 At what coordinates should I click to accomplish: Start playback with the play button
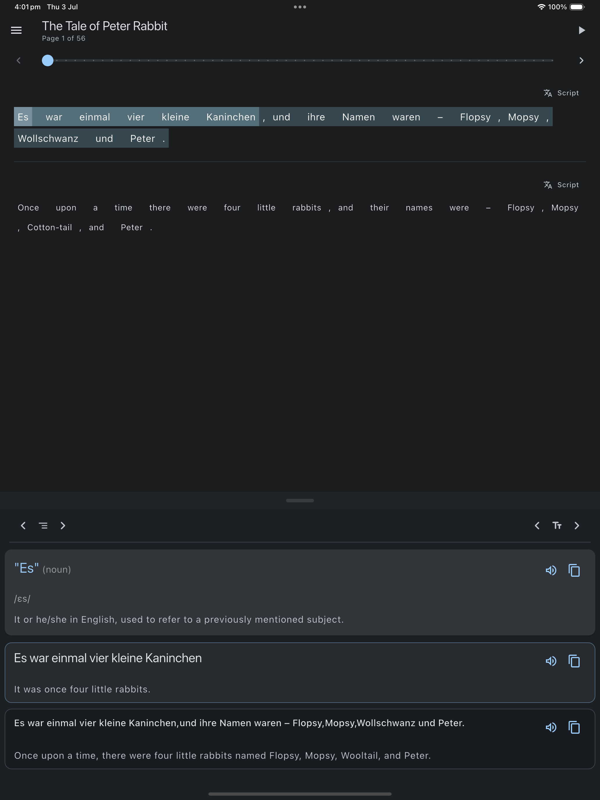point(582,30)
